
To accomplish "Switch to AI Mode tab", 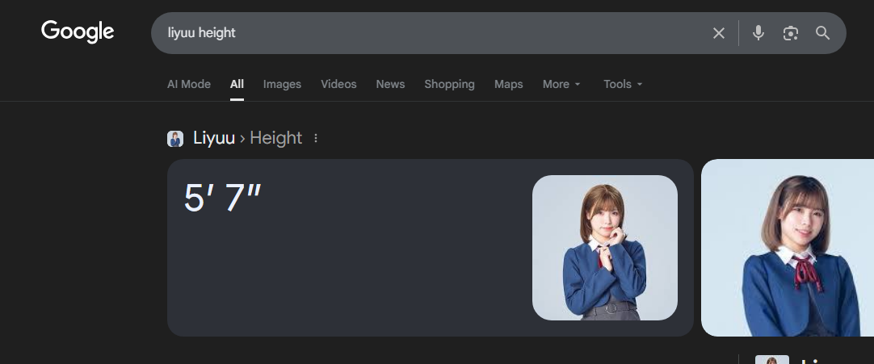I will point(189,84).
